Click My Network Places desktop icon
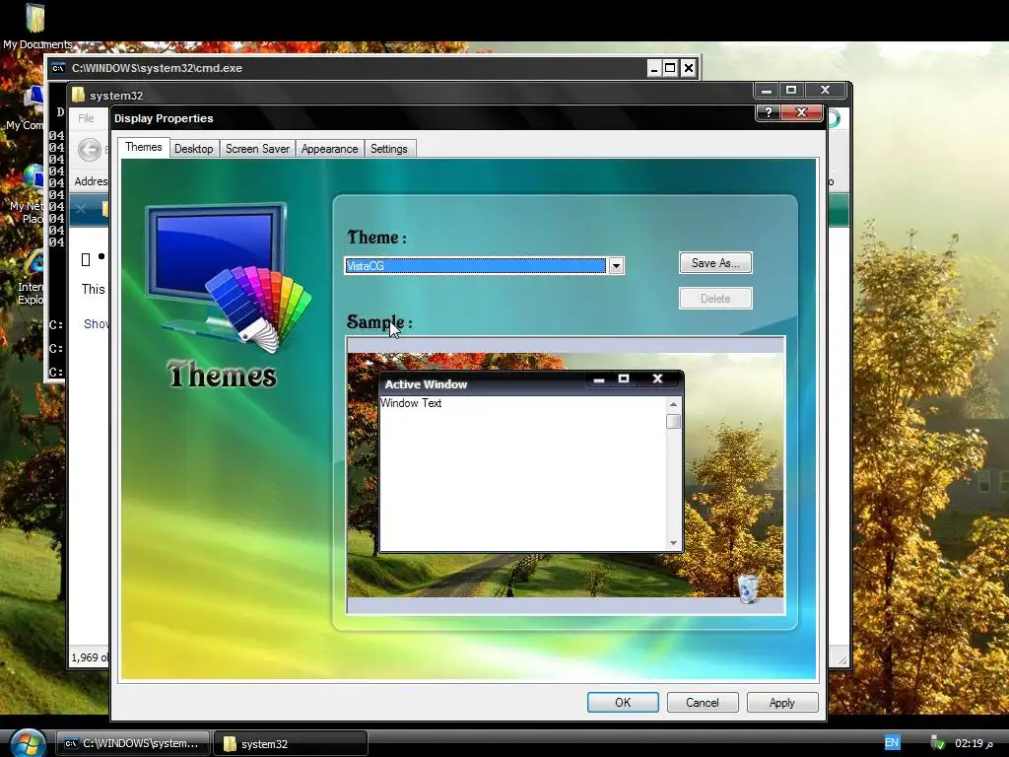 tap(29, 193)
